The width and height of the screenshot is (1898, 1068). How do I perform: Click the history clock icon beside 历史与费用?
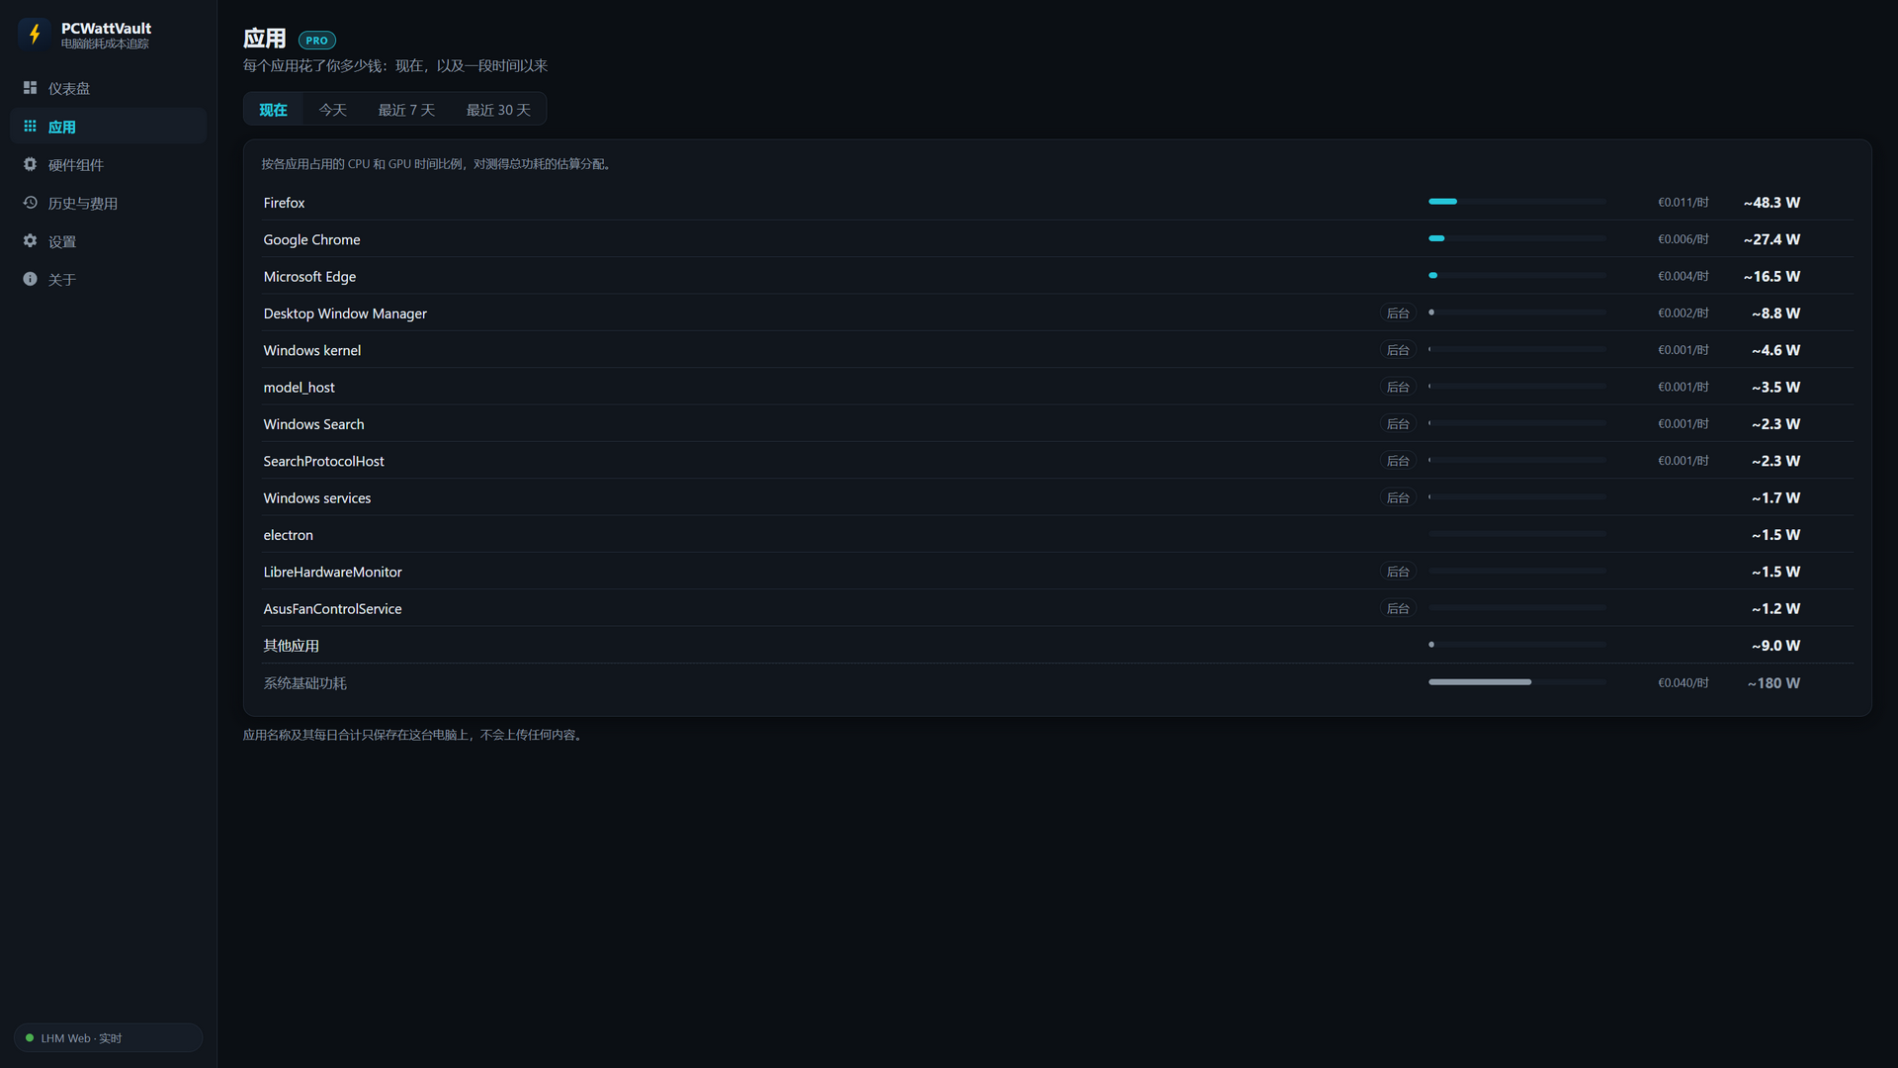(30, 203)
